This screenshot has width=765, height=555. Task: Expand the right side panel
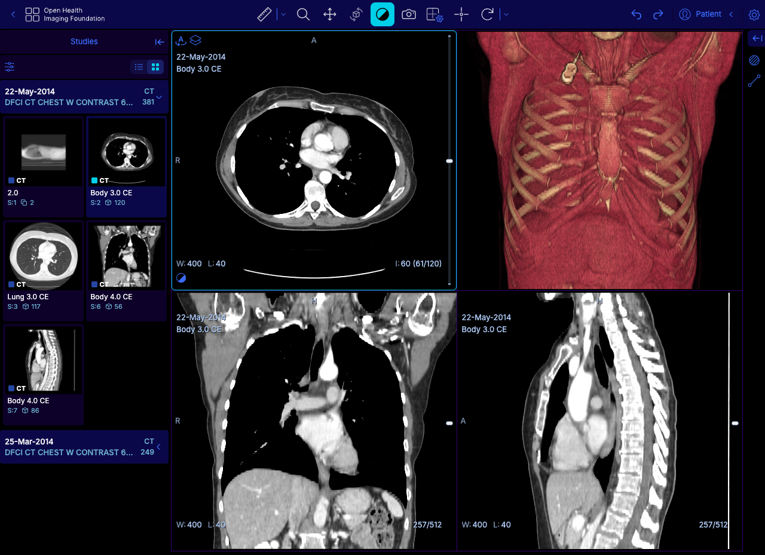757,38
